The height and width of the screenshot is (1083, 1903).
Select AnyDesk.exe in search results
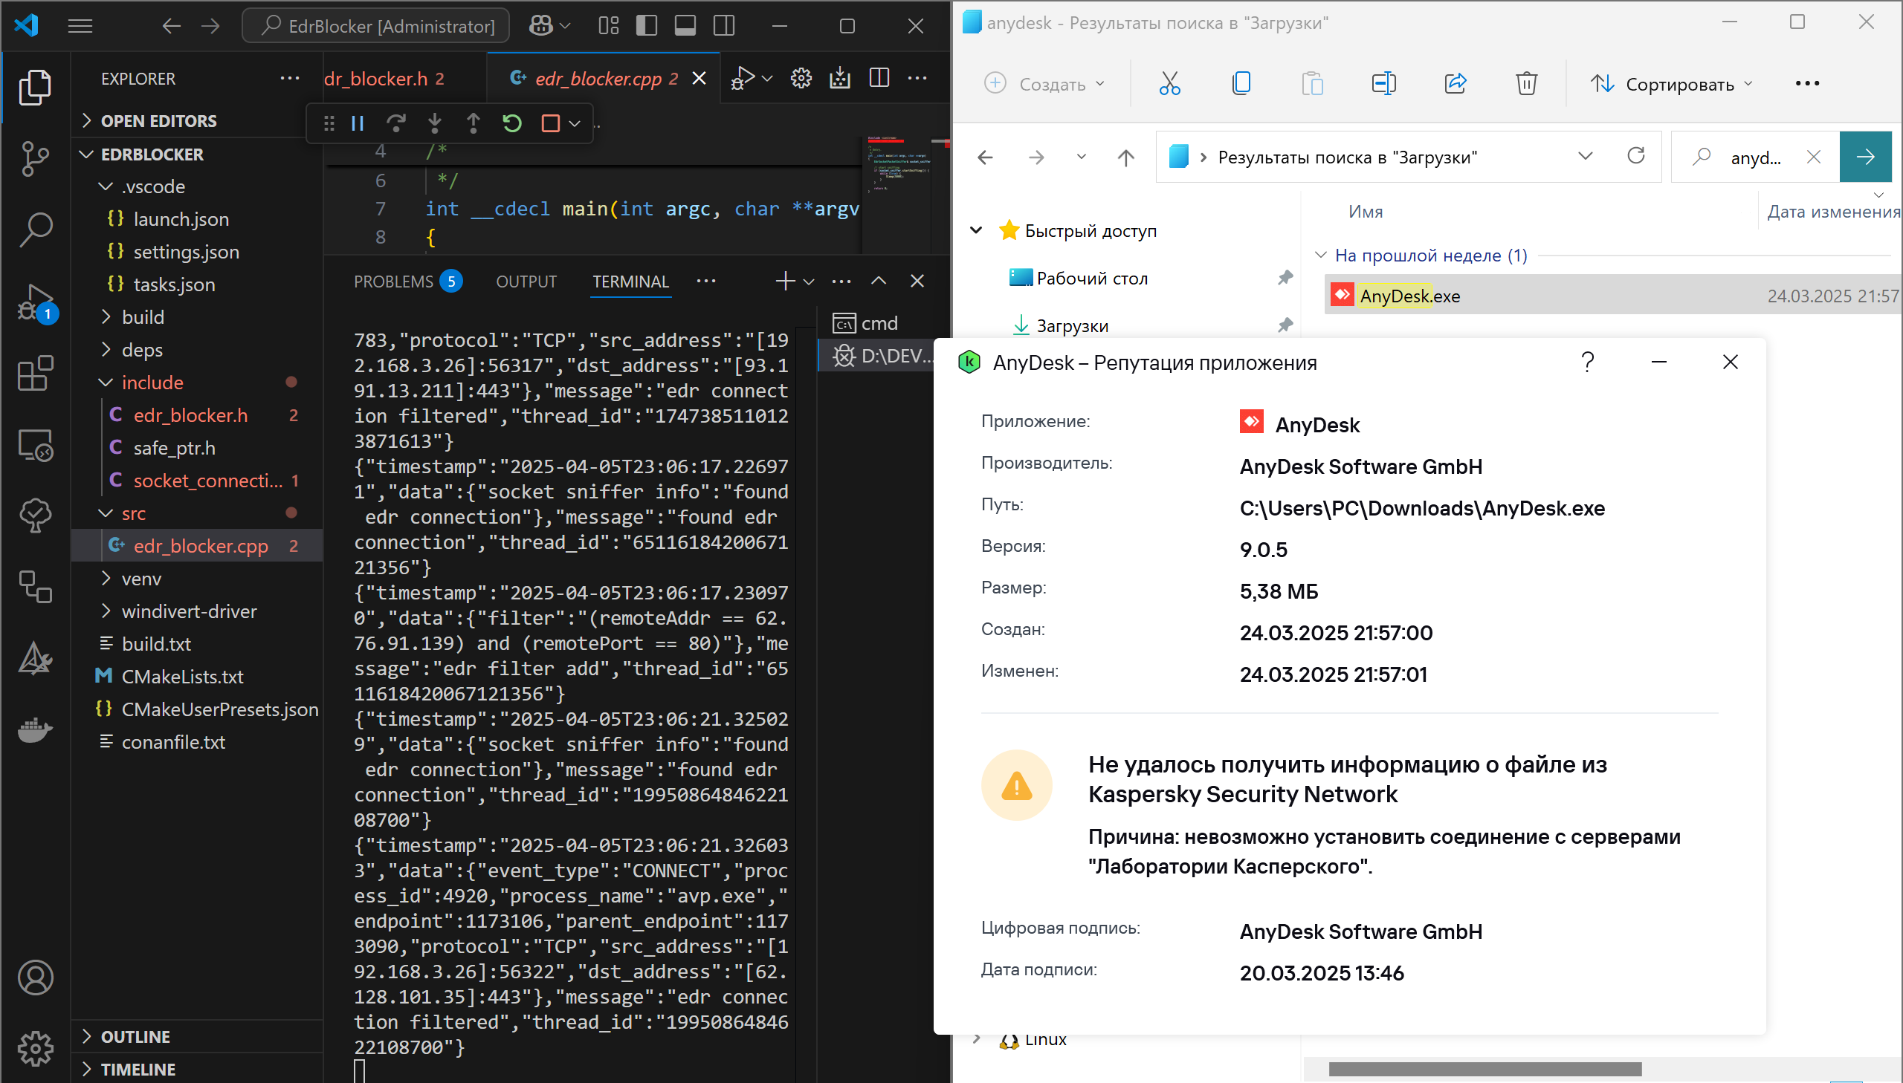point(1612,296)
